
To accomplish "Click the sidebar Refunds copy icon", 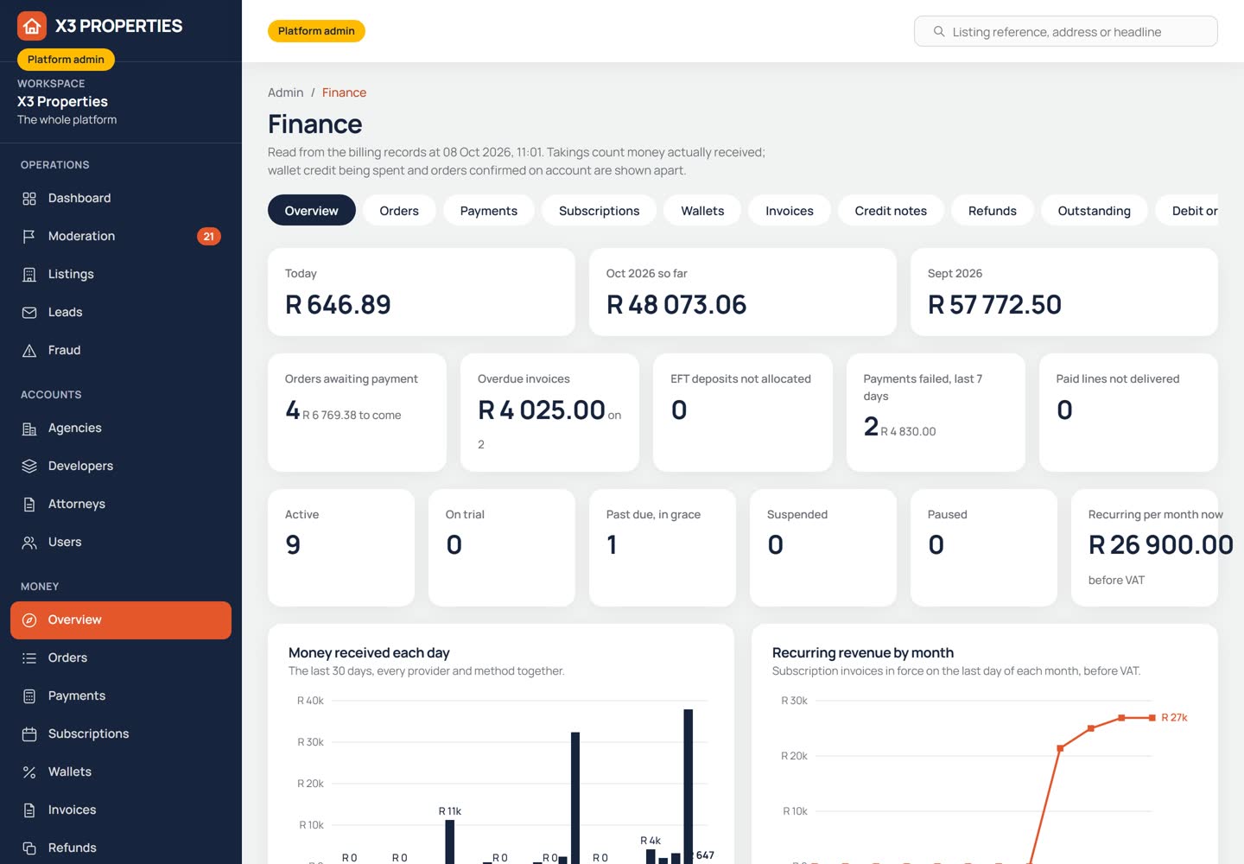I will click(x=29, y=848).
